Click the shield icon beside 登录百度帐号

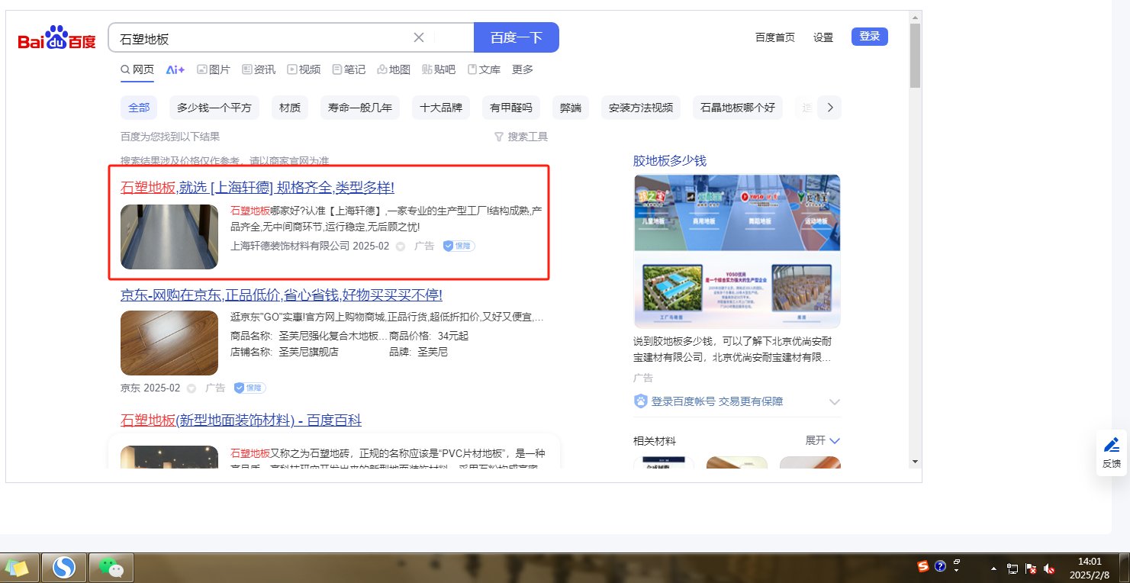[x=641, y=401]
